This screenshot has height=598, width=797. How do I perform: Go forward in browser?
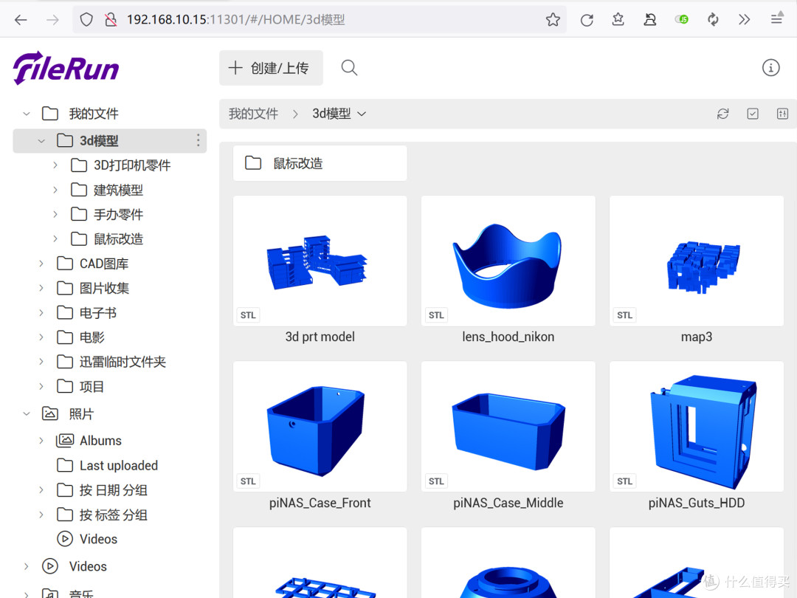(52, 20)
